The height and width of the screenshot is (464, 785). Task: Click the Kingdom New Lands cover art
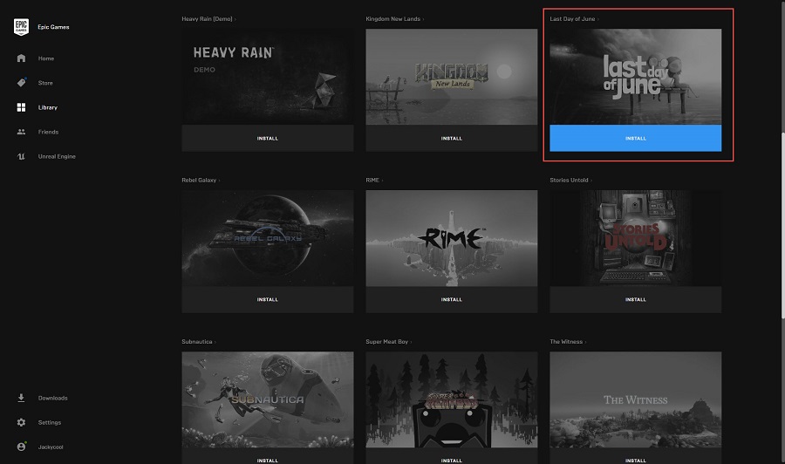pyautogui.click(x=452, y=77)
